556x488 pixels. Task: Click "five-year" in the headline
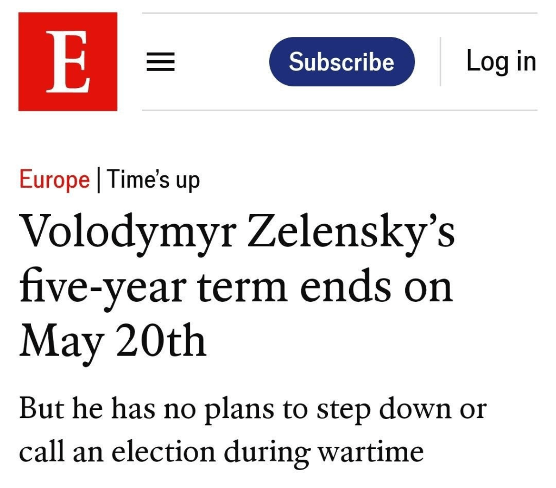pyautogui.click(x=103, y=287)
